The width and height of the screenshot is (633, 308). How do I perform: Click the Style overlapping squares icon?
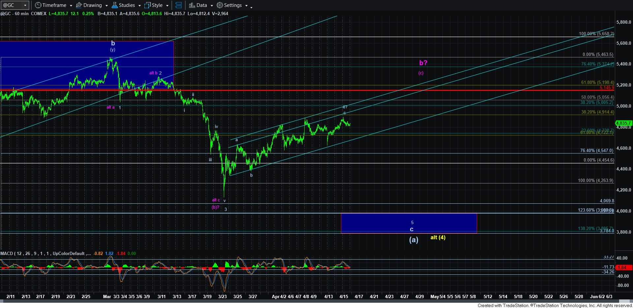(x=147, y=5)
